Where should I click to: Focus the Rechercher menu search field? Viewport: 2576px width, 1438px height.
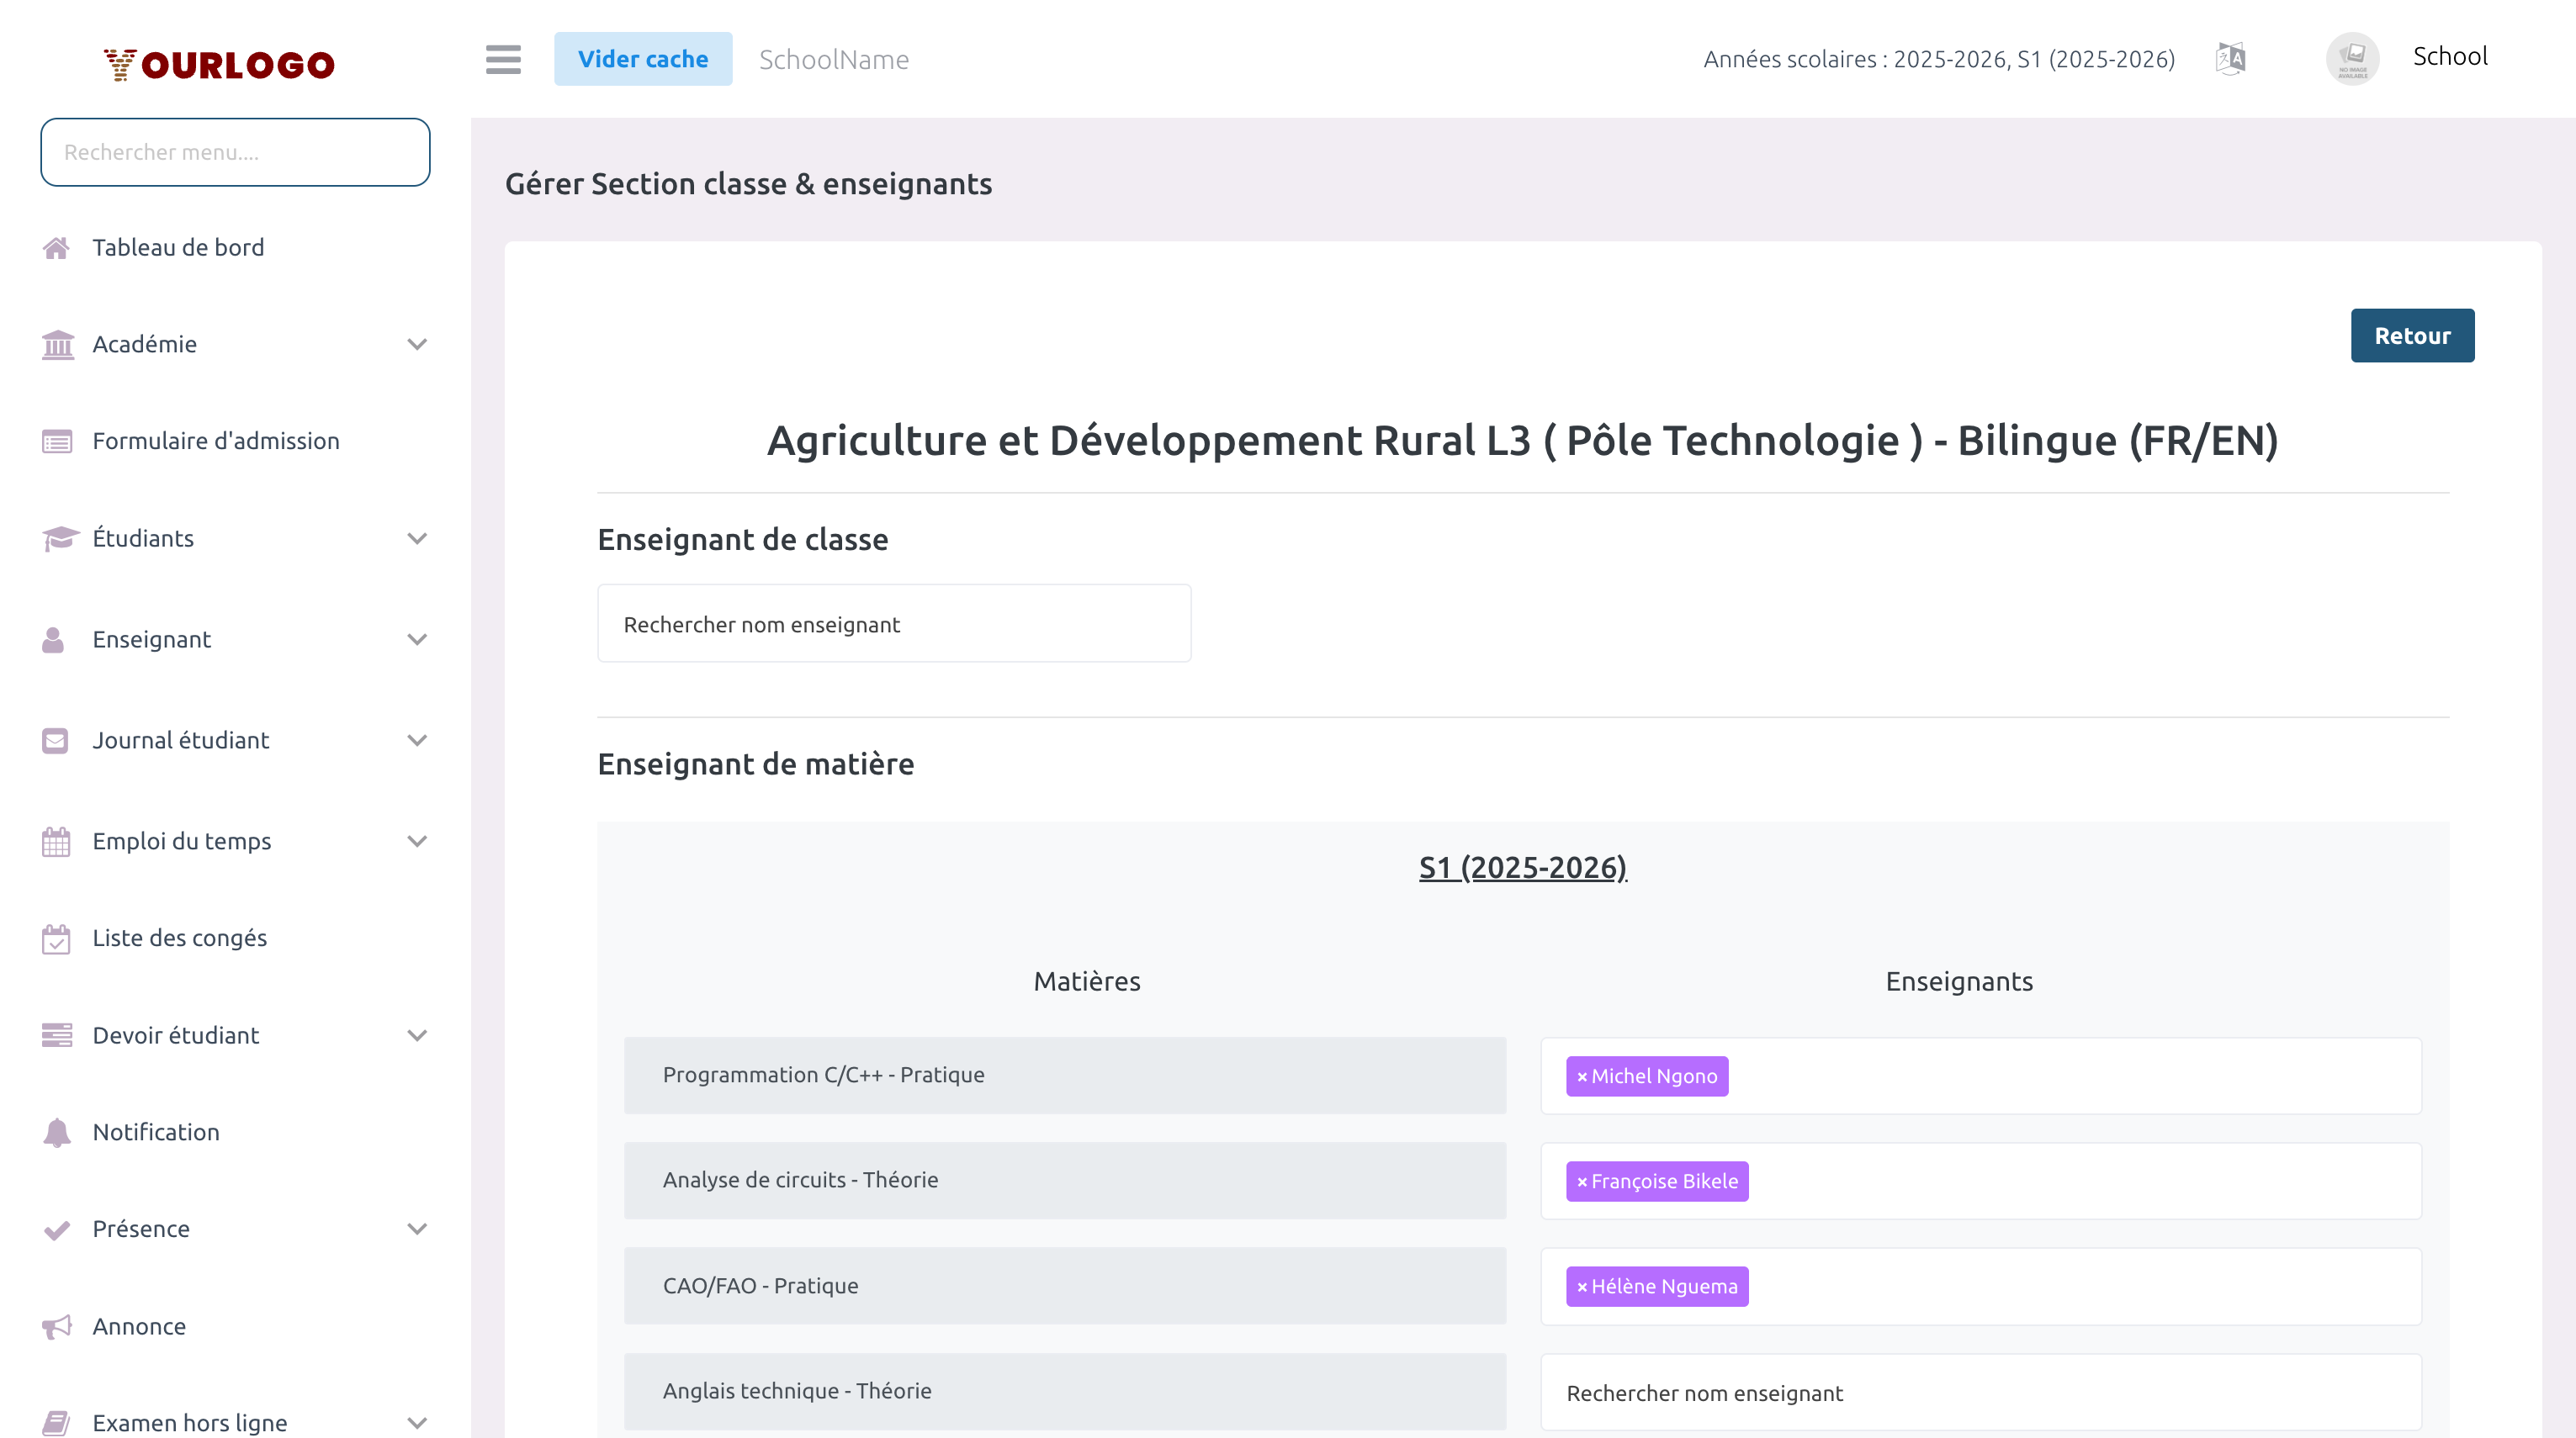235,152
